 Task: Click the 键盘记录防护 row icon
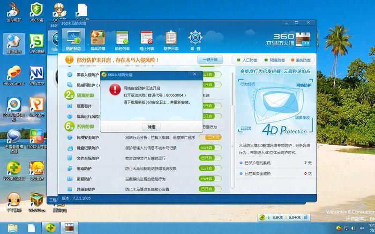pyautogui.click(x=70, y=148)
